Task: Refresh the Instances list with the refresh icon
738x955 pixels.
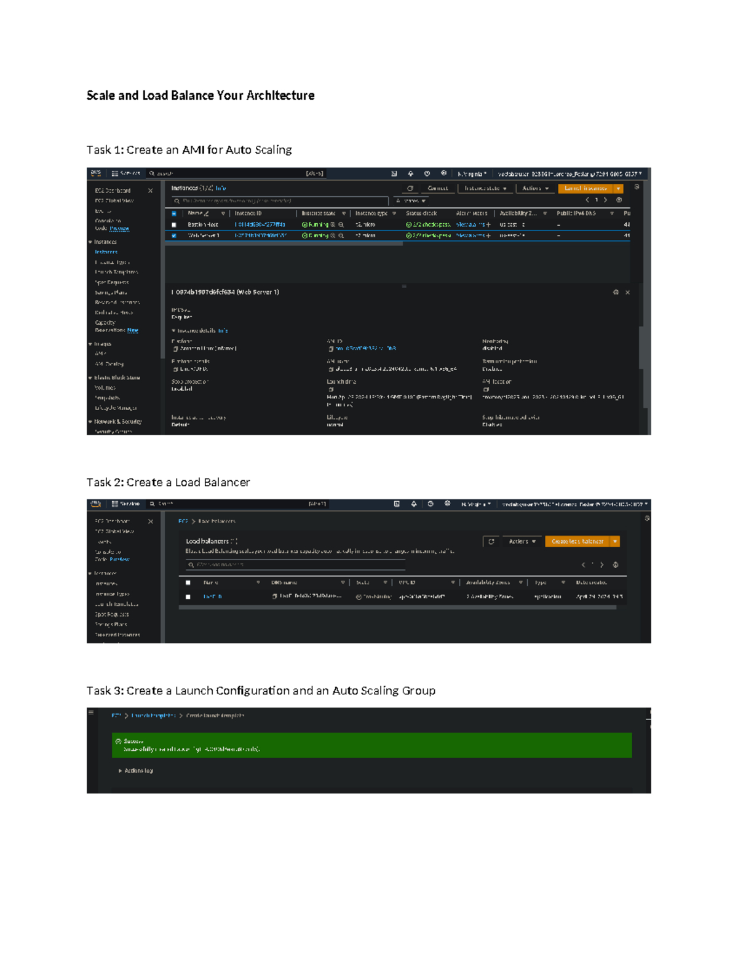Action: click(x=410, y=188)
